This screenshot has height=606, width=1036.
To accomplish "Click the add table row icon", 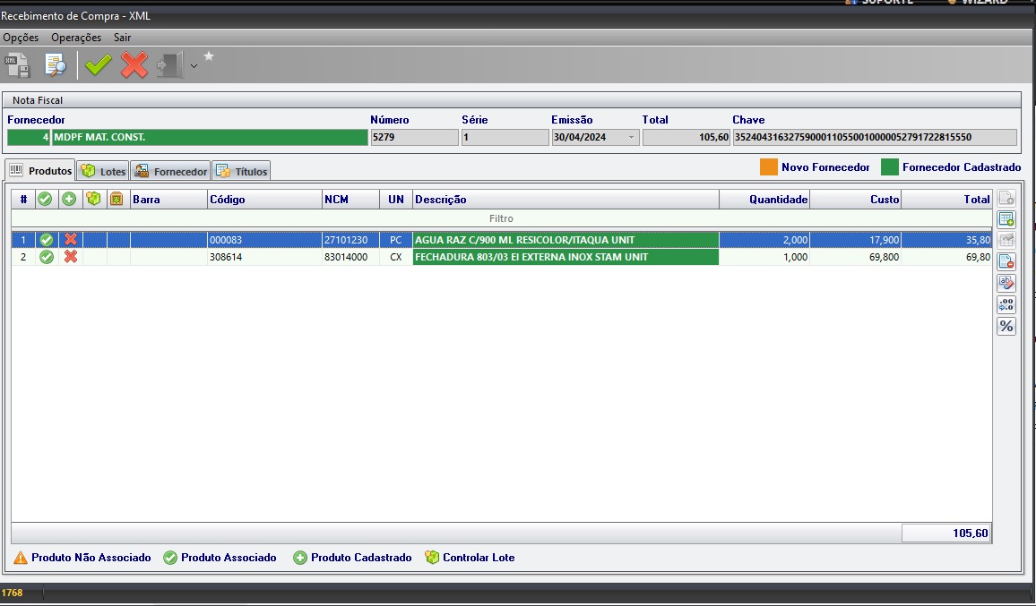I will click(x=1006, y=219).
